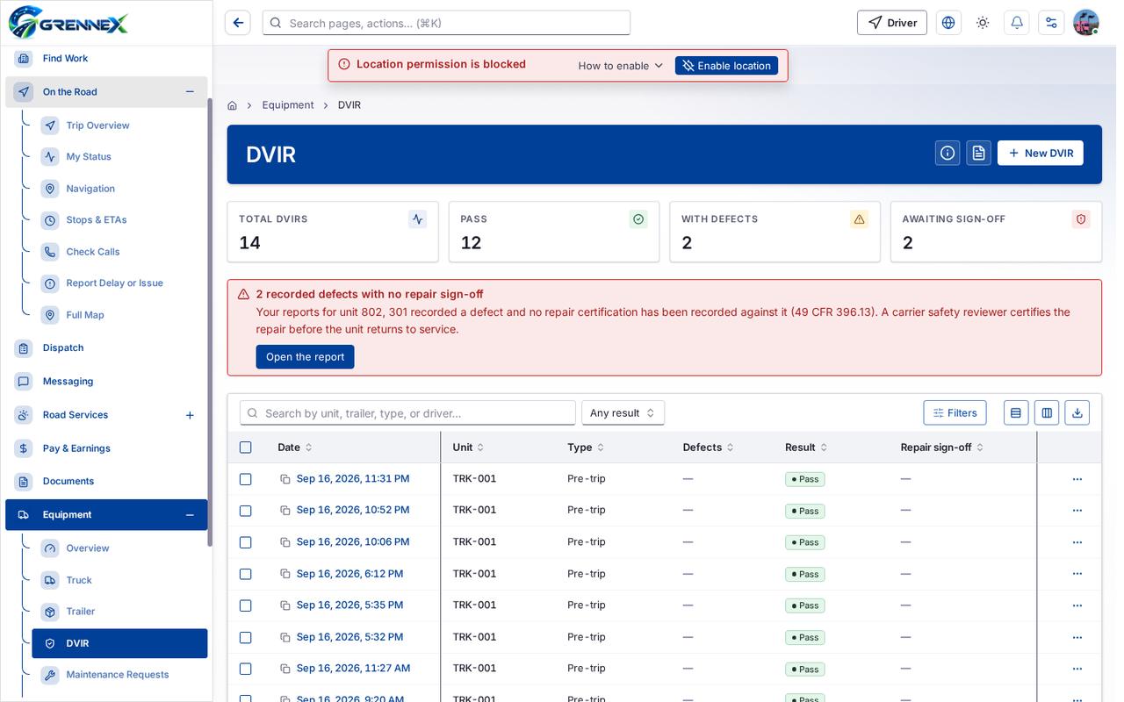The height and width of the screenshot is (702, 1124).
Task: Switch table row density view icon
Action: coord(1016,412)
